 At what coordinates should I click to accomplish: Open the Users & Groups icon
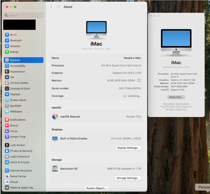(x=7, y=162)
